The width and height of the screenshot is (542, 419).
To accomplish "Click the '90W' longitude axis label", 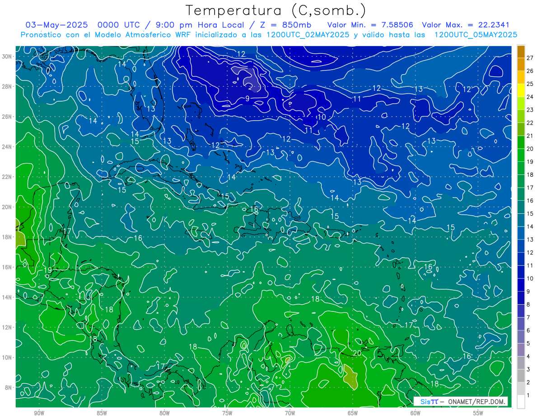I will 39,413.
